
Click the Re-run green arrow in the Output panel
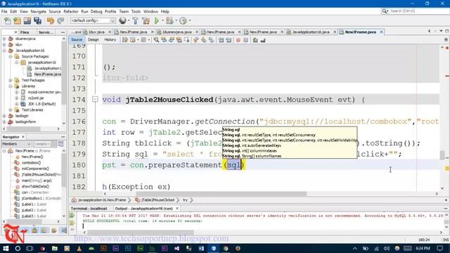coord(72,216)
